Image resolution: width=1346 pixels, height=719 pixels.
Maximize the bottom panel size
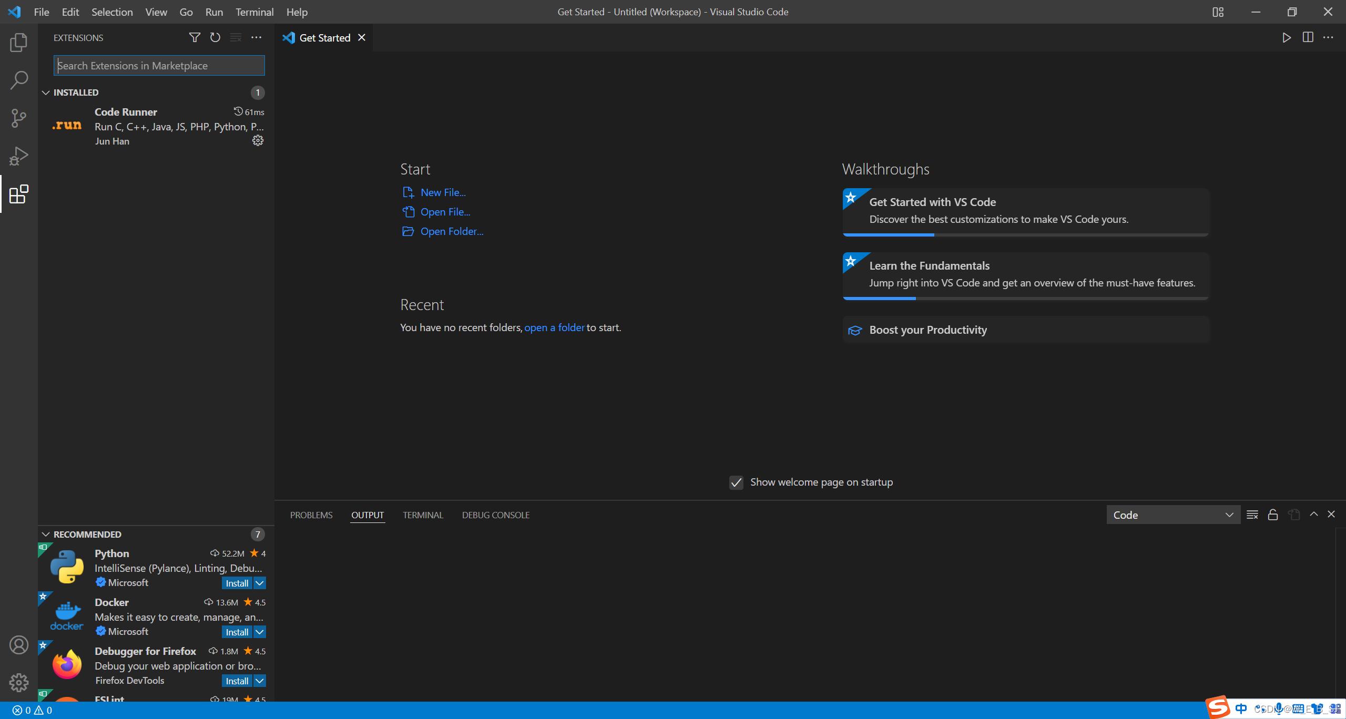tap(1314, 514)
